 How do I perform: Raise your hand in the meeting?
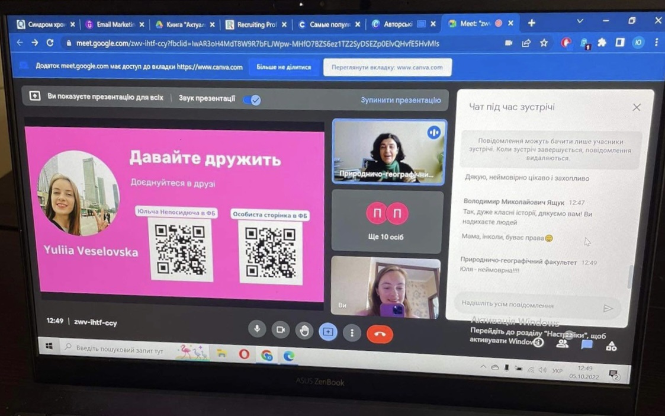click(304, 331)
